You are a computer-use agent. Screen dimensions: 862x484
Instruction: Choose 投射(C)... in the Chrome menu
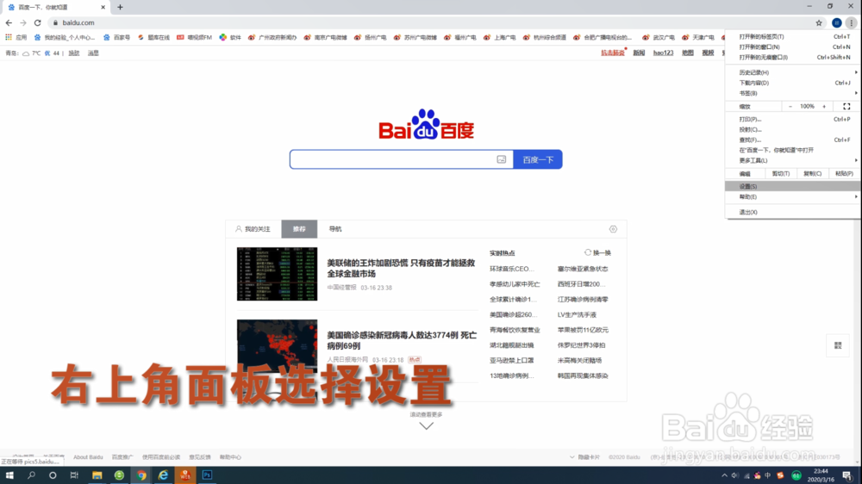click(793, 130)
